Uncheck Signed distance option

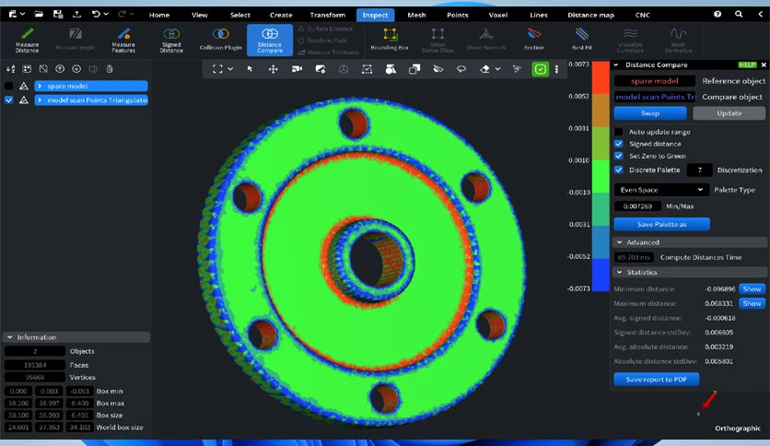click(x=619, y=144)
